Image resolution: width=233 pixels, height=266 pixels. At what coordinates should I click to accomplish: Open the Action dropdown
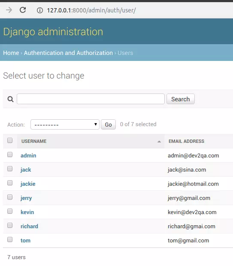point(65,124)
